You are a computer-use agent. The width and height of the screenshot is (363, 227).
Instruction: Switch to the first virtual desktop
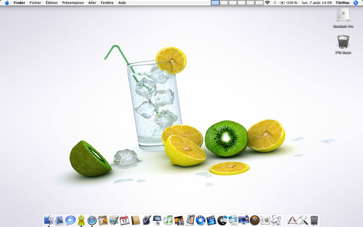click(215, 3)
